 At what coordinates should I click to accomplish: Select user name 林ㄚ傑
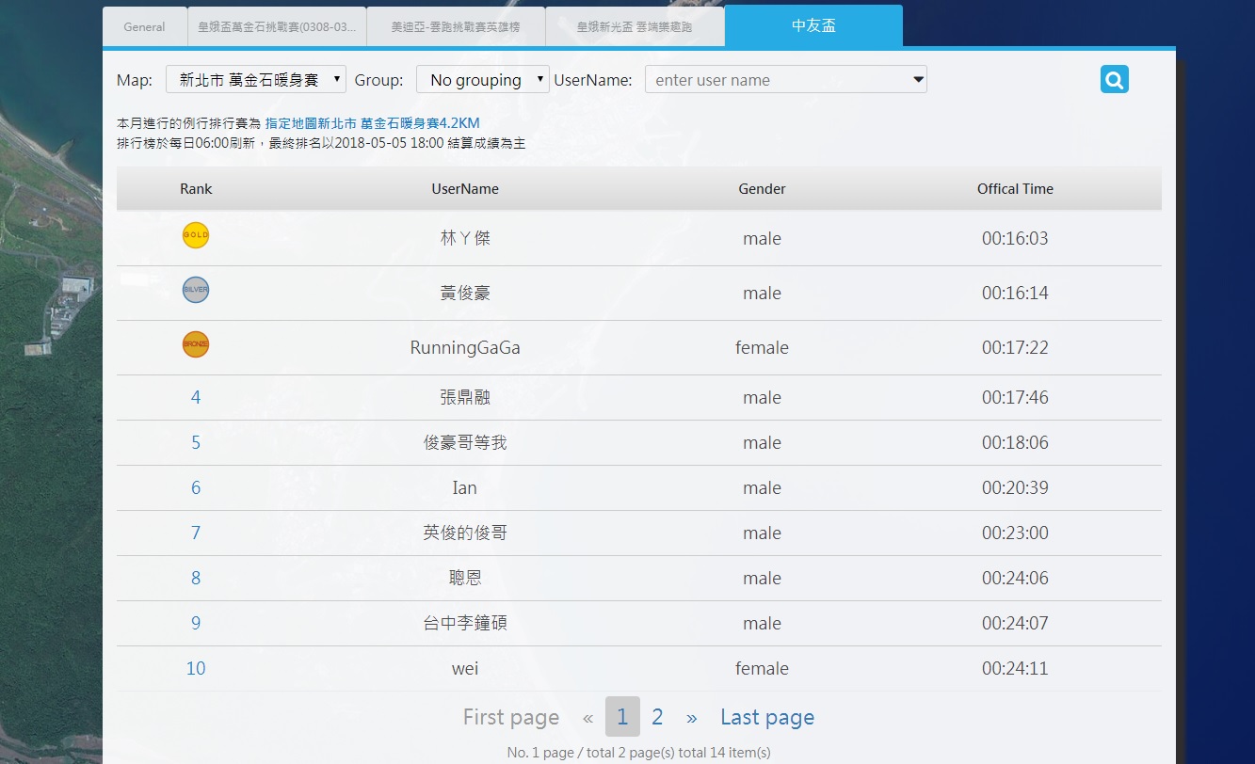[x=465, y=238]
